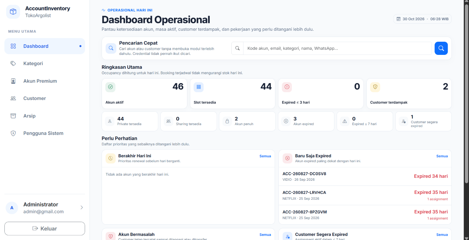This screenshot has width=469, height=240.
Task: Click the Keluar logout button
Action: (x=45, y=229)
